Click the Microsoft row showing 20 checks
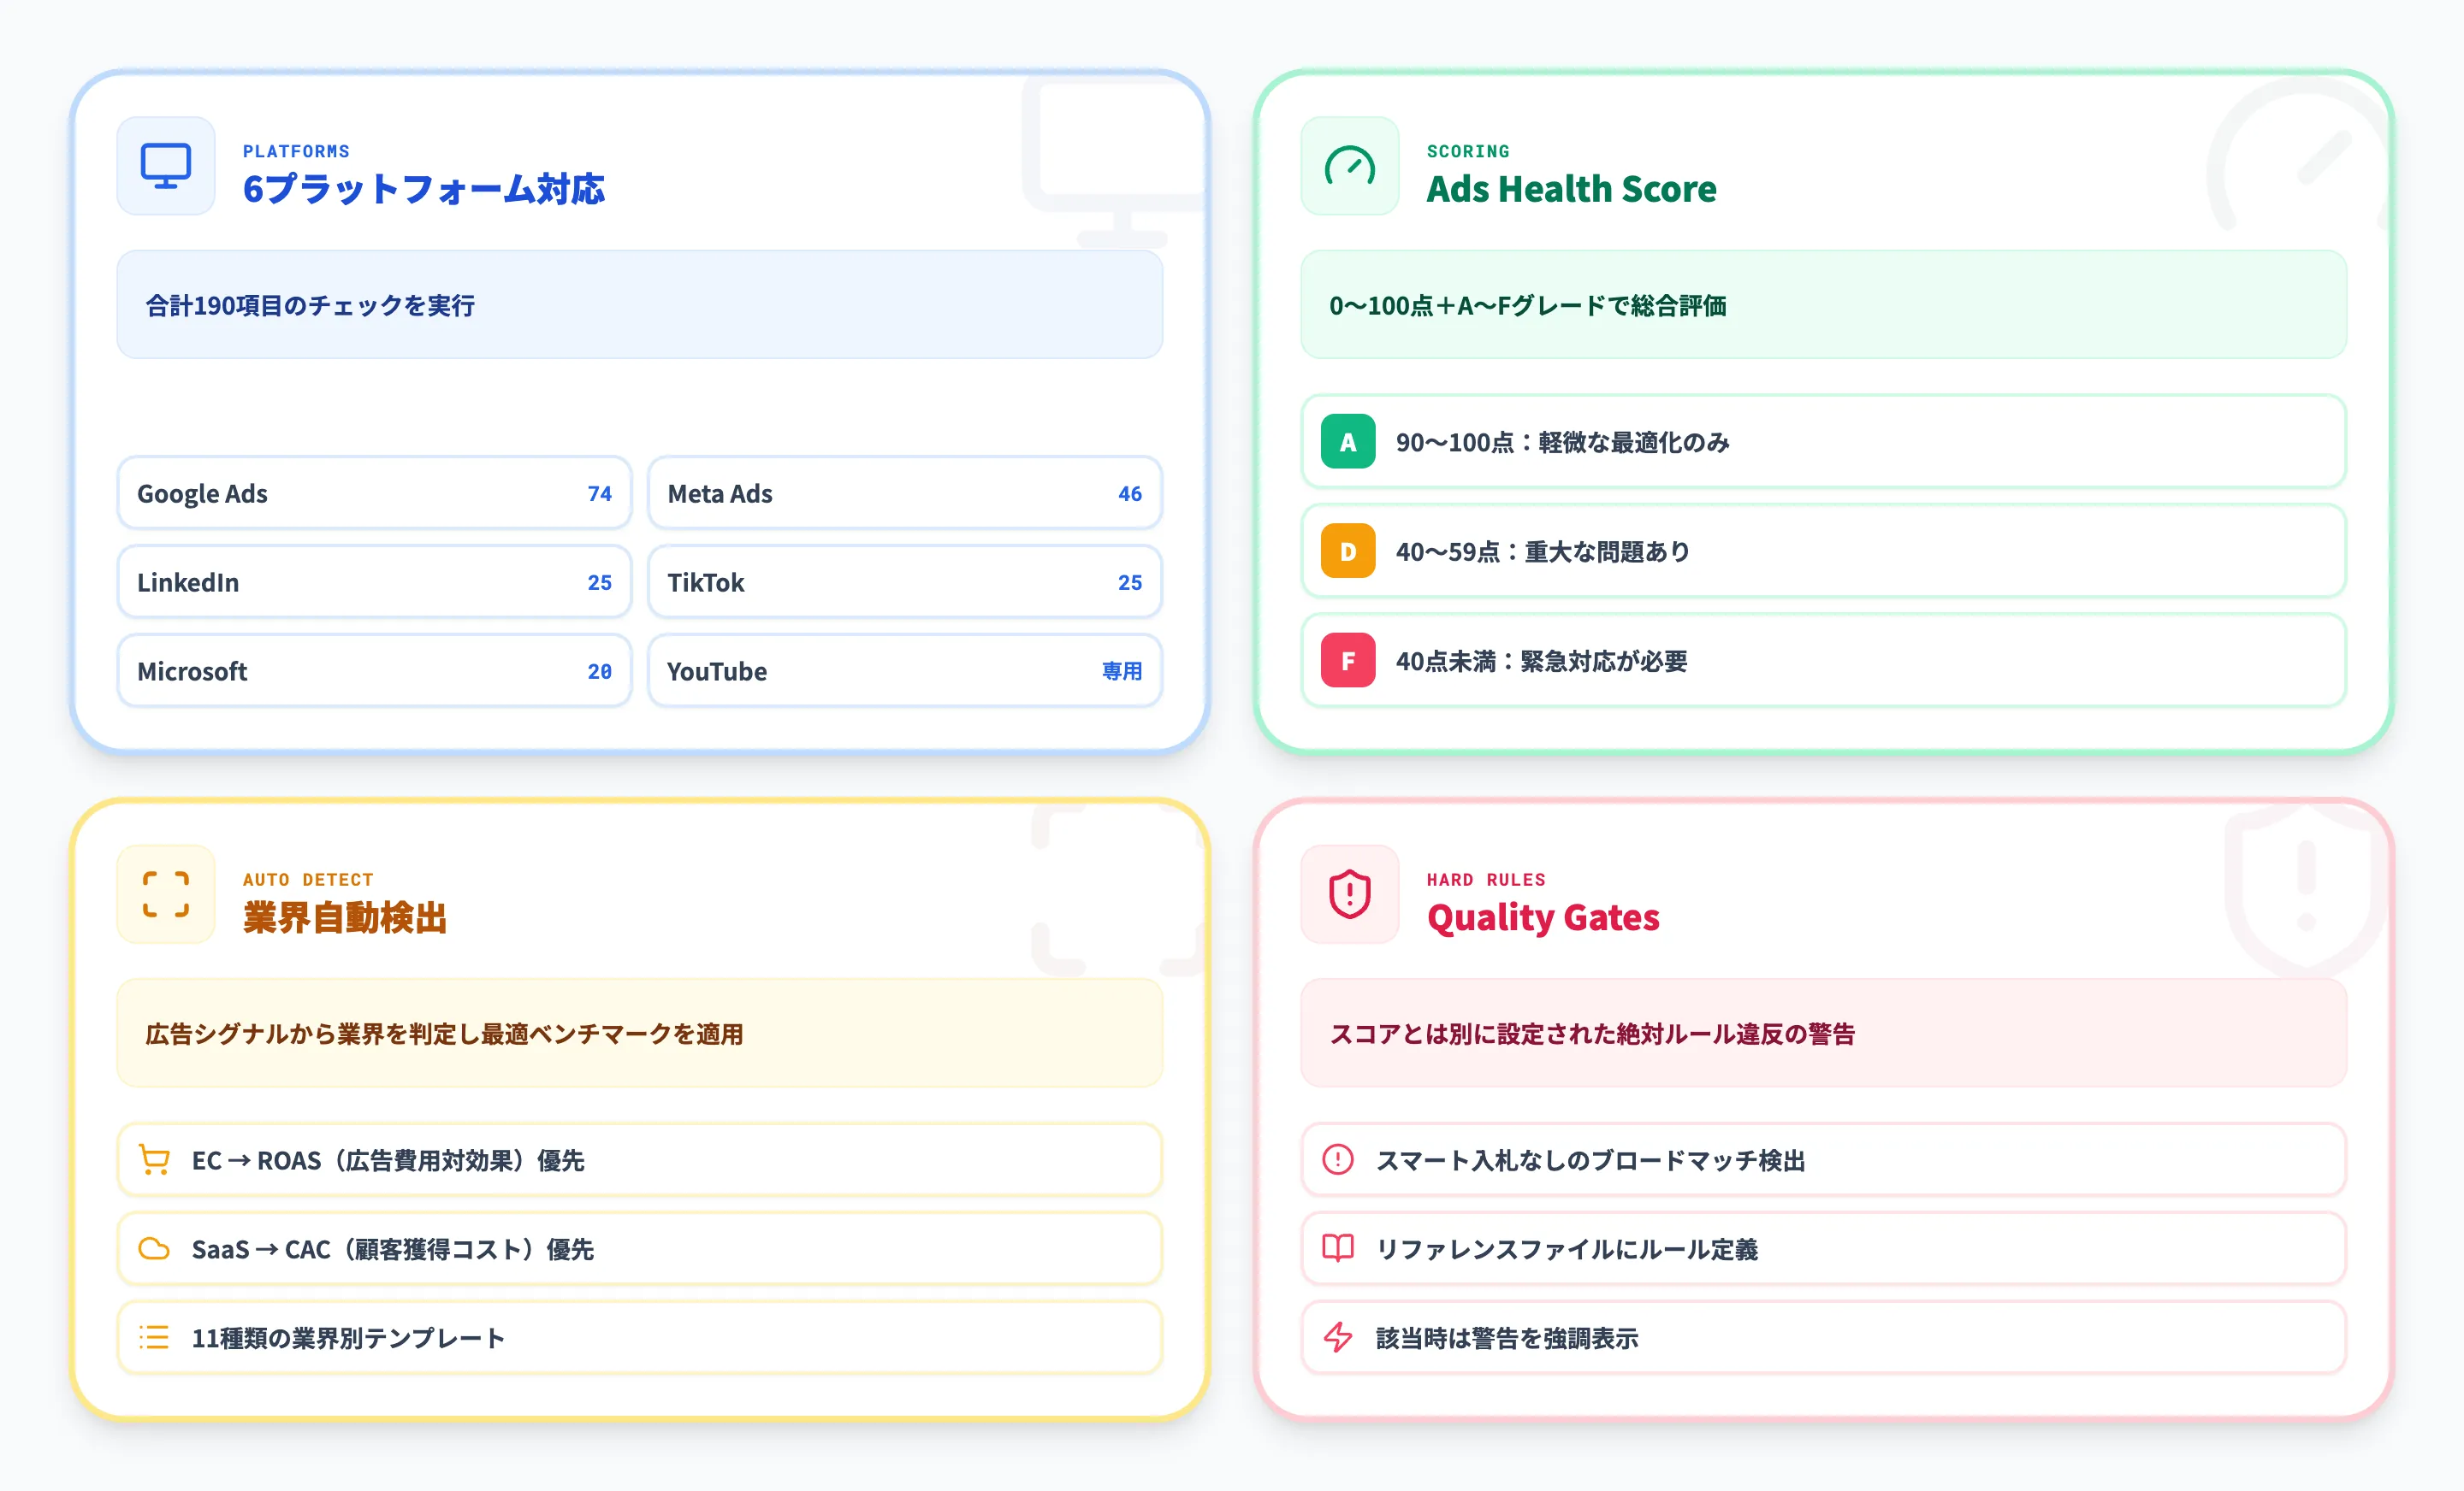This screenshot has width=2464, height=1491. (x=374, y=670)
